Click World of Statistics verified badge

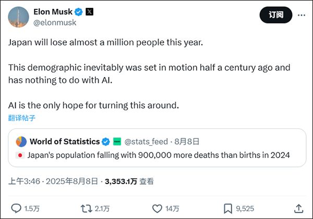tap(105, 141)
